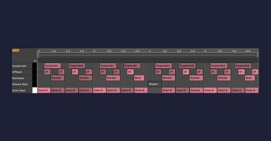Click ruler marker 3
The height and width of the screenshot is (141, 271).
tap(150, 51)
